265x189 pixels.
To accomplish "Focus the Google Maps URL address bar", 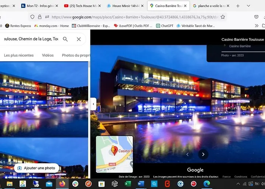I will (x=135, y=17).
